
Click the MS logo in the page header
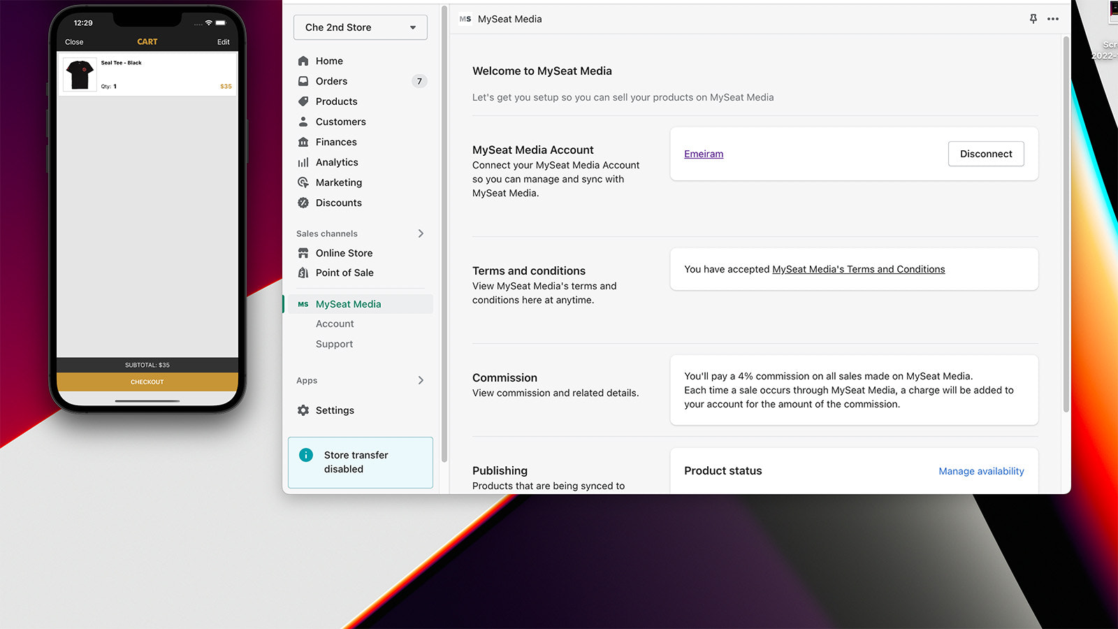click(x=465, y=19)
